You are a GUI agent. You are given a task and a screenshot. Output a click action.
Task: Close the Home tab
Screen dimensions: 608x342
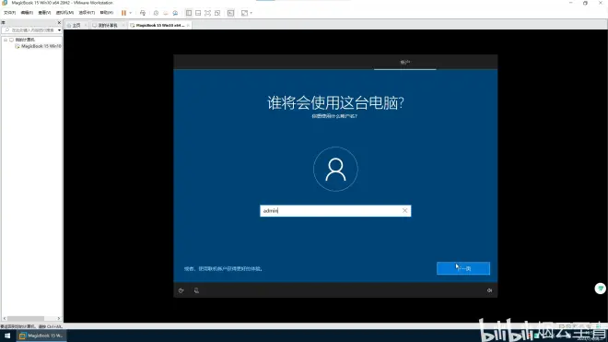coord(85,25)
